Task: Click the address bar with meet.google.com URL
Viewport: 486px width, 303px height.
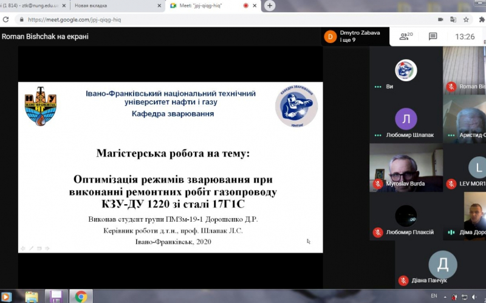Action: coord(182,19)
